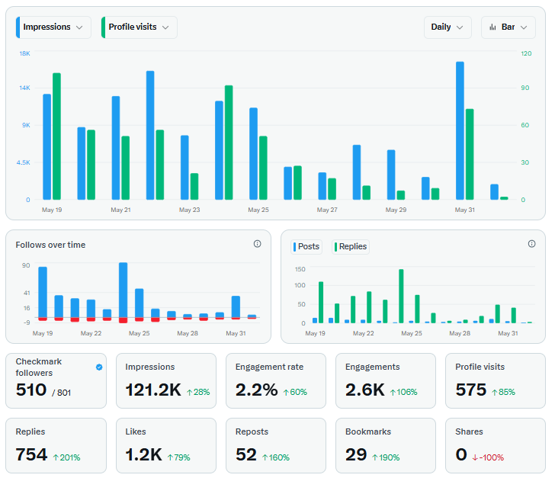Select the Replies 754 stat card
Viewport: 555px width, 478px height.
56,445
